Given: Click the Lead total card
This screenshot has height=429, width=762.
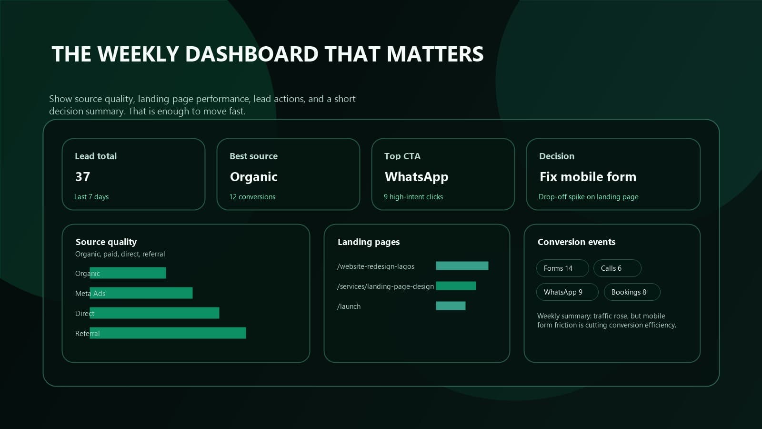Looking at the screenshot, I should (133, 174).
